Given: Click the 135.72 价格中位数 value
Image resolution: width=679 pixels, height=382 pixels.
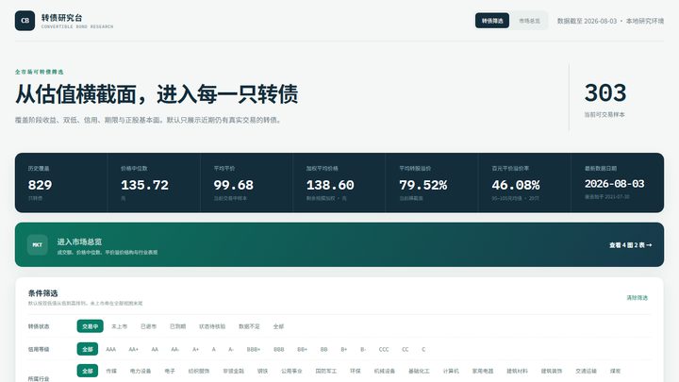Looking at the screenshot, I should pyautogui.click(x=144, y=186).
